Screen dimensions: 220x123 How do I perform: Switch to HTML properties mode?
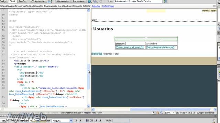click(3, 121)
